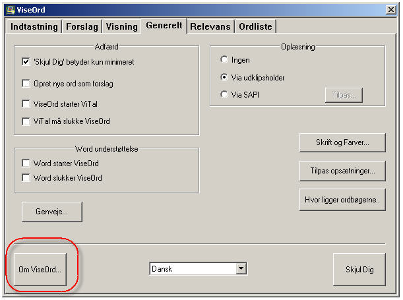Enable Opret nye ord som forslag
403x300 pixels.
[26, 84]
